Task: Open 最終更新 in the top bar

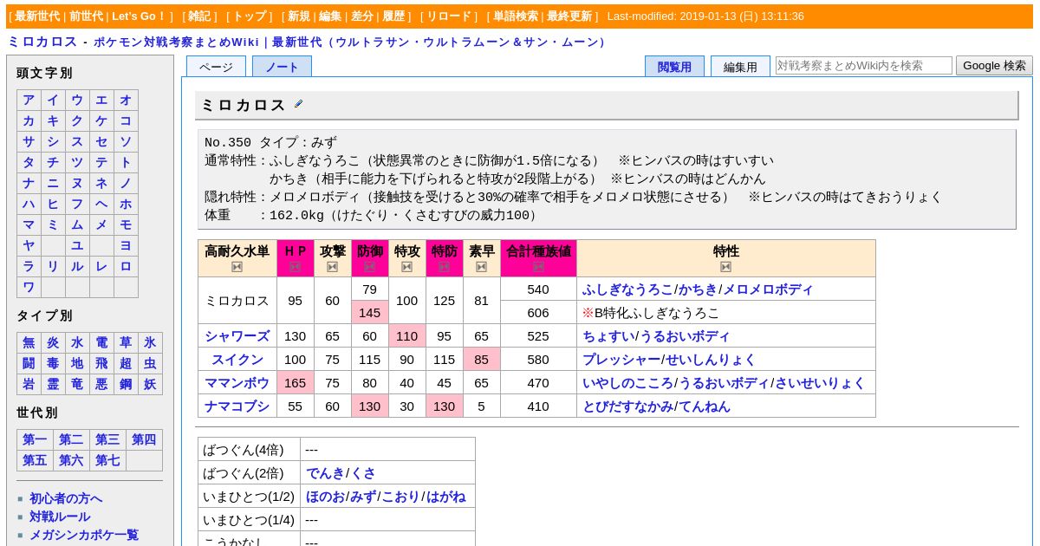Action: pyautogui.click(x=569, y=16)
